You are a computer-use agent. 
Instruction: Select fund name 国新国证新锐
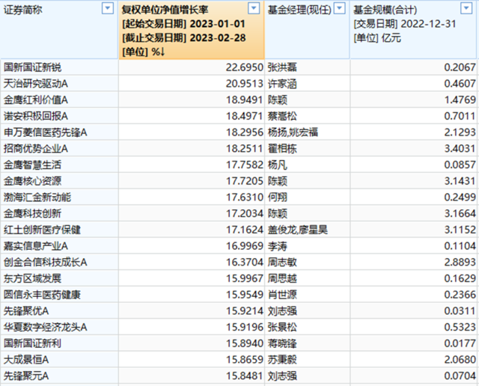(x=32, y=67)
